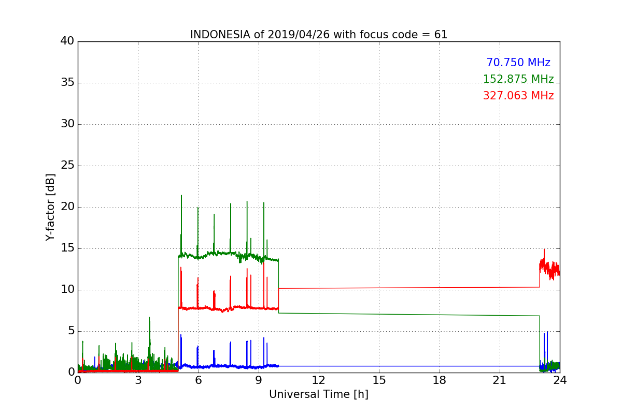Image resolution: width=622 pixels, height=414 pixels.
Task: Click x-axis tick value 24
Action: 560,380
